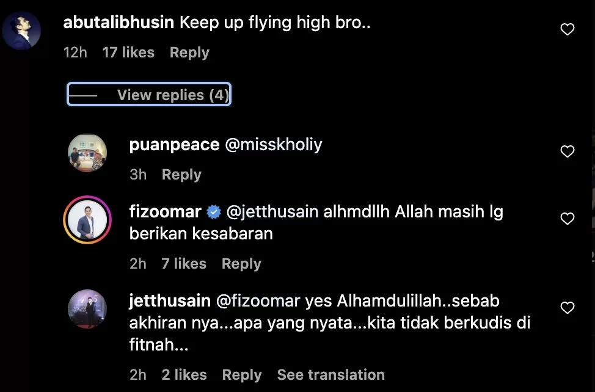The width and height of the screenshot is (595, 392).
Task: View the 17 likes on abutalibhusin's comment
Action: [128, 53]
